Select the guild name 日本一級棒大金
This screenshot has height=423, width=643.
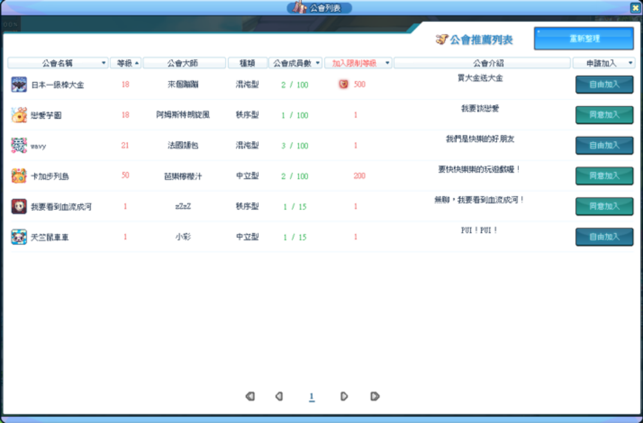click(x=58, y=84)
